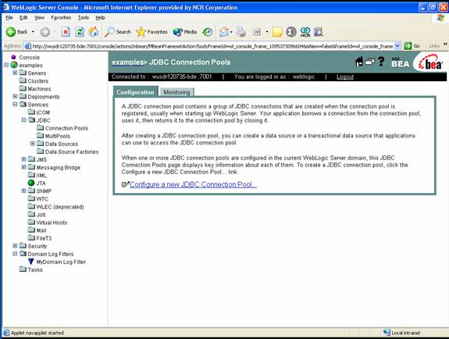The image size is (449, 339).
Task: Select Virtual Hosts in the tree
Action: point(52,223)
